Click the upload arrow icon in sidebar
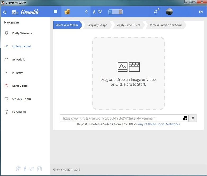The image size is (207, 176). pos(7,46)
